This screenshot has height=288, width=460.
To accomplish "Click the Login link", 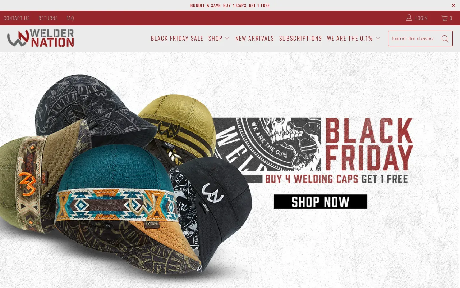I will coord(421,18).
